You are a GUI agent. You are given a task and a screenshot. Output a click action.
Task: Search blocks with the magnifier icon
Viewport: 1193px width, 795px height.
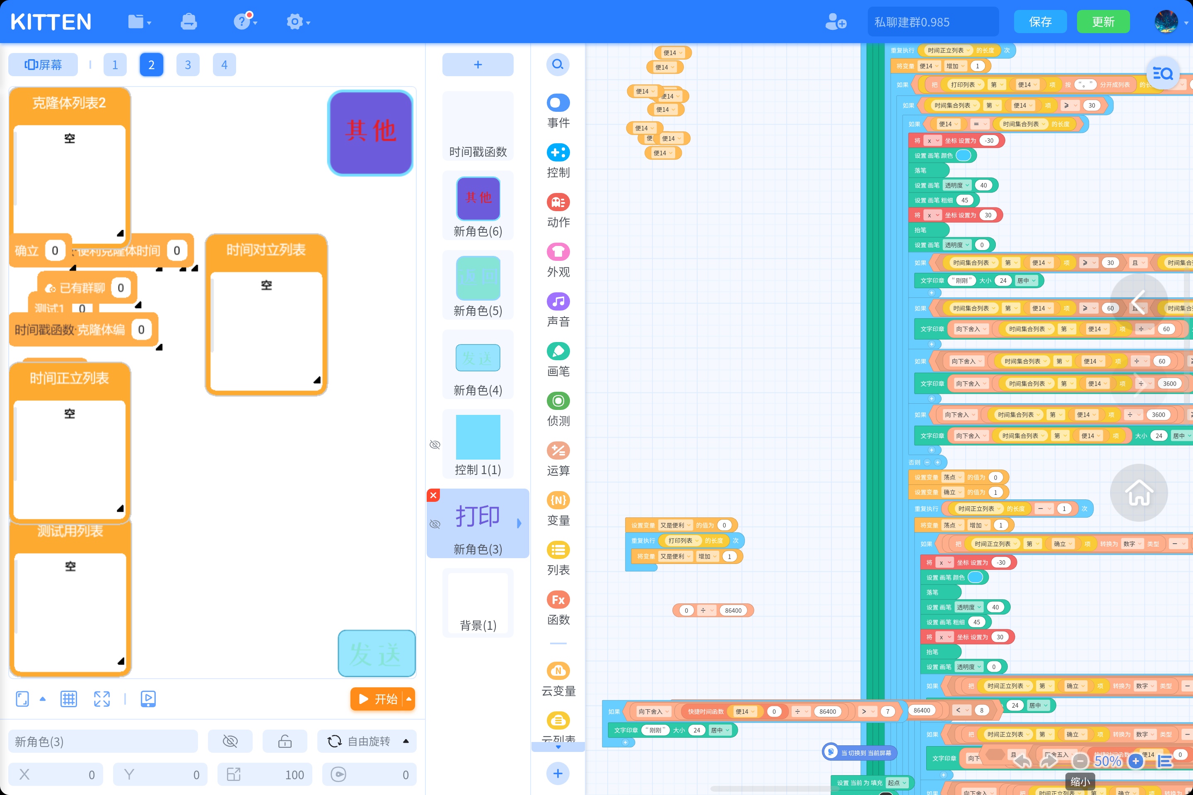tap(558, 65)
